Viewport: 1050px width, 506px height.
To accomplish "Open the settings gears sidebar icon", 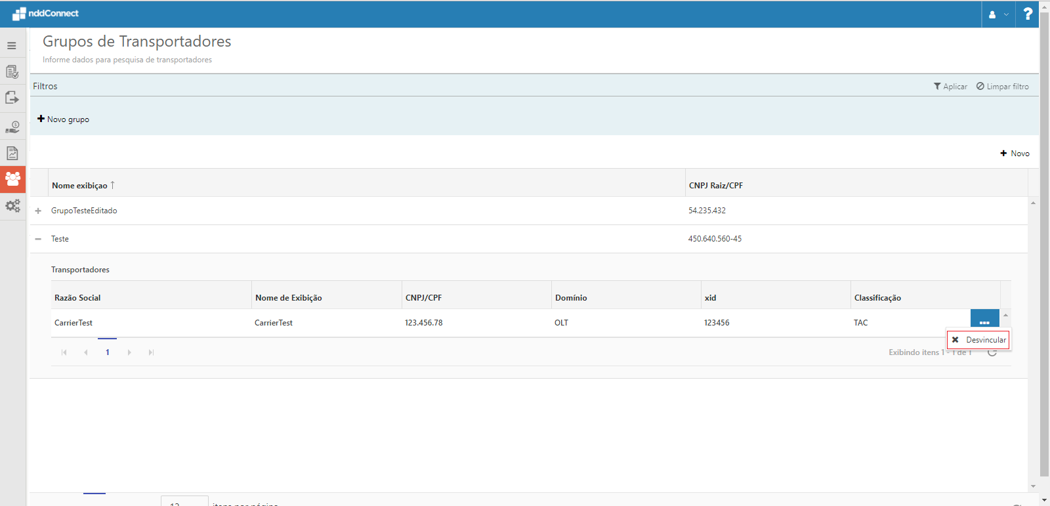I will click(x=12, y=206).
